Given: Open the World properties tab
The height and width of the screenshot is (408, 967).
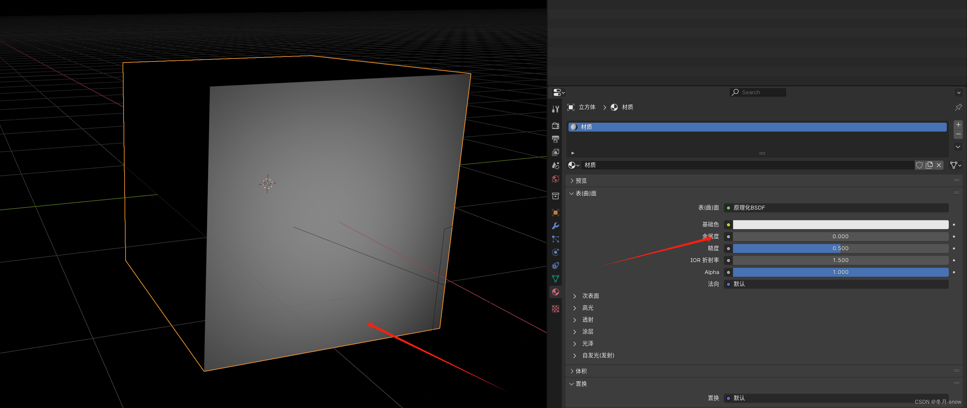Looking at the screenshot, I should [556, 179].
